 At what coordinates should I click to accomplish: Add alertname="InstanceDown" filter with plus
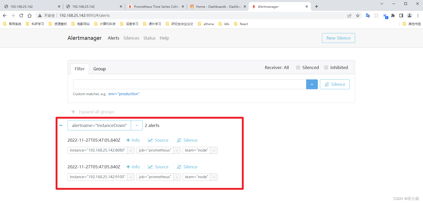point(137,125)
